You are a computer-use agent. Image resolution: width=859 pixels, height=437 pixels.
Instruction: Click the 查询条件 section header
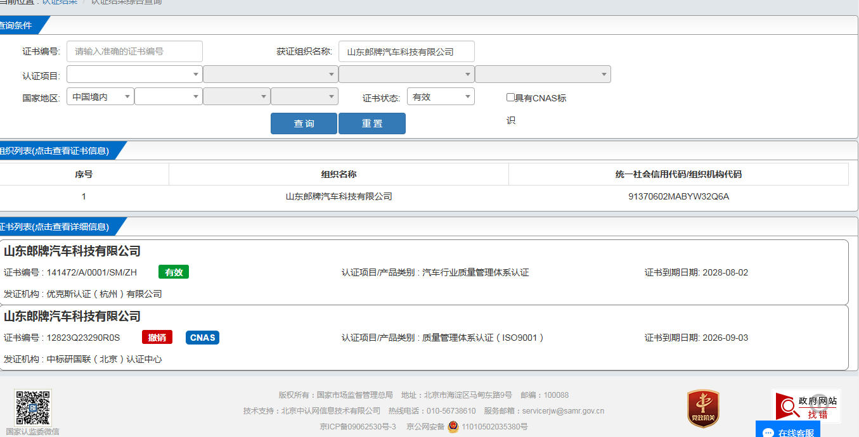[16, 26]
